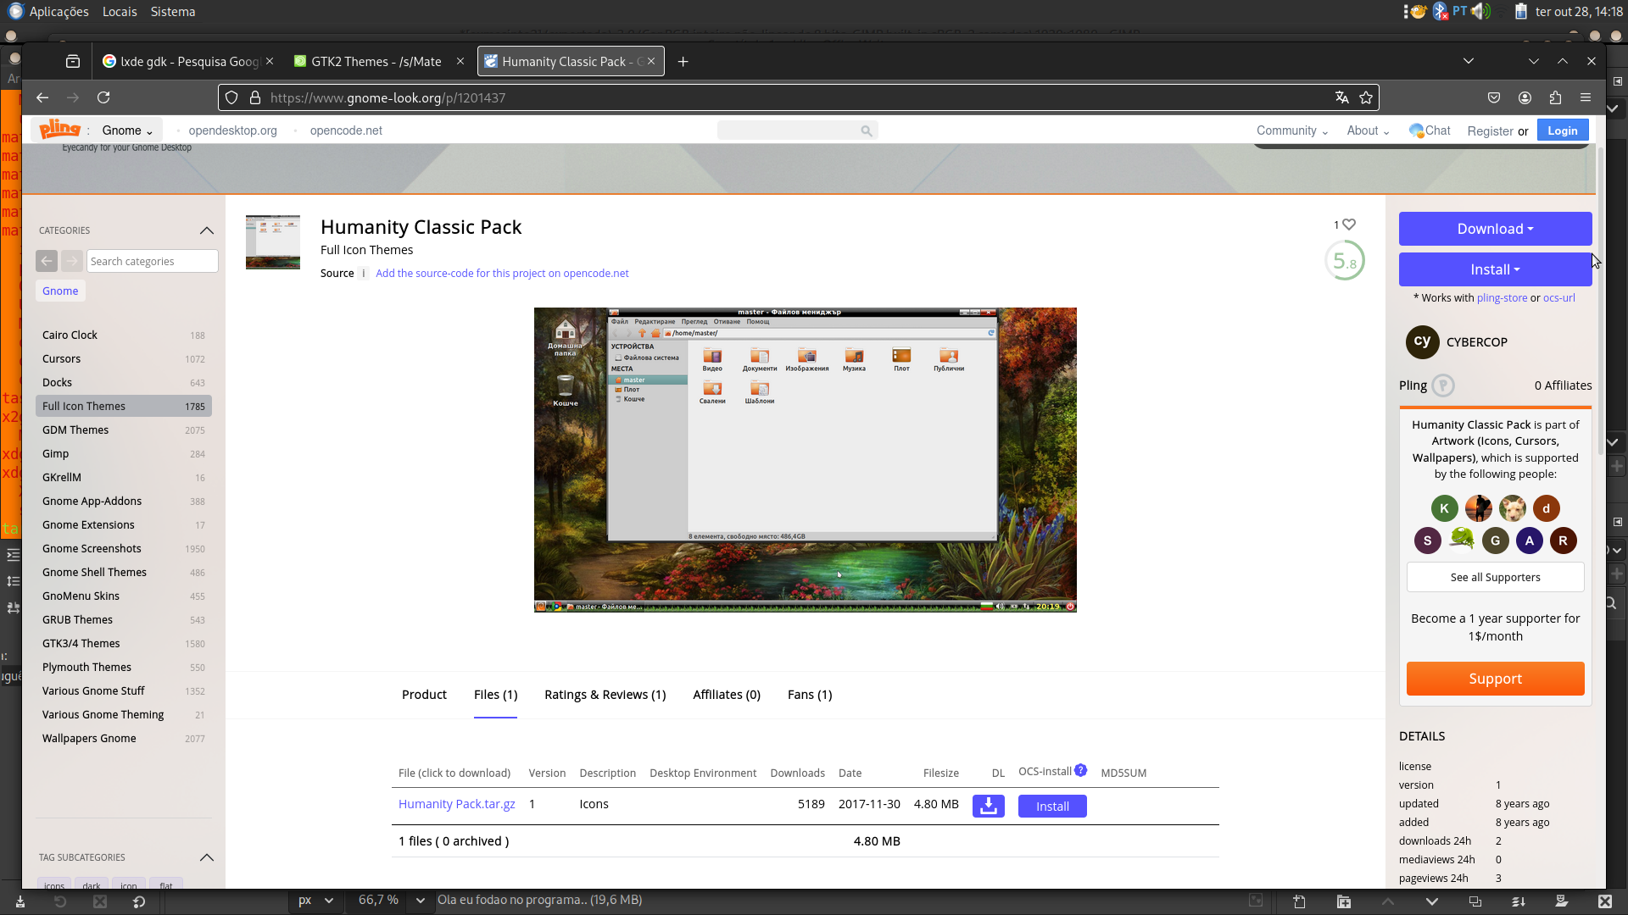Open new browser tab with plus icon

point(683,62)
